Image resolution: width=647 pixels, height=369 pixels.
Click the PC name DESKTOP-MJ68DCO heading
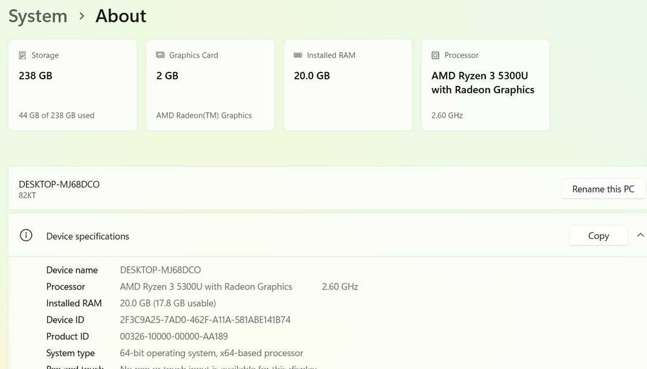click(x=59, y=184)
